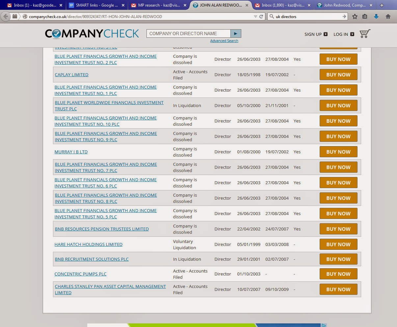
Task: Open the URL history dropdown arrow
Action: pyautogui.click(x=255, y=16)
